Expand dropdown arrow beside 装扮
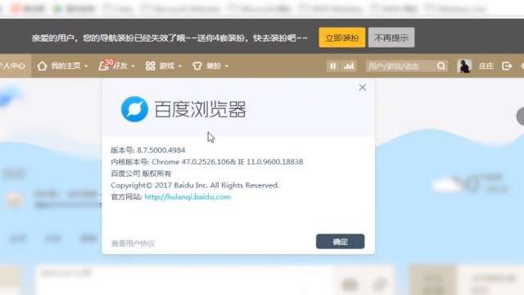524x295 pixels. point(227,66)
